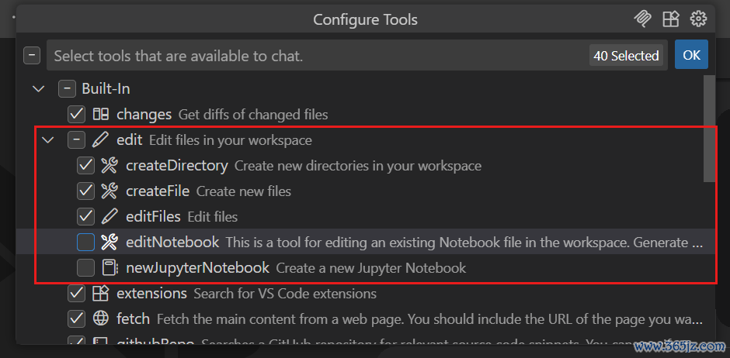Click the tools icon beside createDirectory
This screenshot has width=730, height=358.
coord(109,166)
